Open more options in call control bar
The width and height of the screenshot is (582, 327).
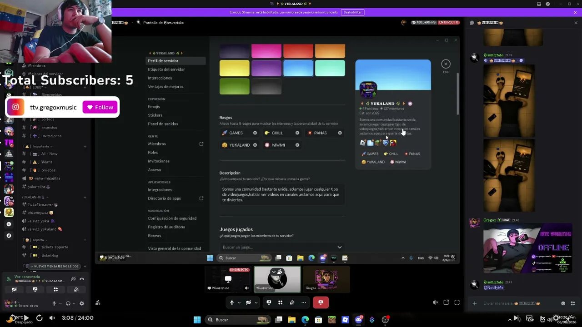click(303, 302)
